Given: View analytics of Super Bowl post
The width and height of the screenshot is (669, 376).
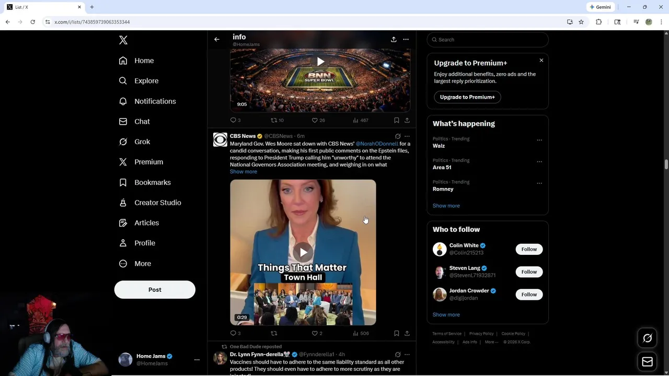Looking at the screenshot, I should point(361,120).
